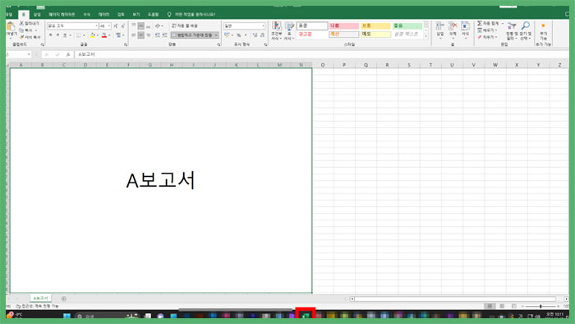Open the font name dropdown
This screenshot has height=324, width=575.
tap(96, 25)
